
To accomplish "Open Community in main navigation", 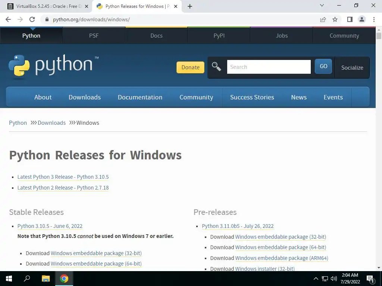I will [x=196, y=97].
